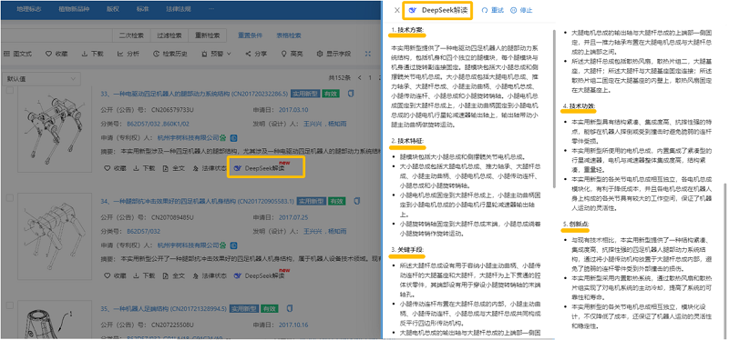Tick the checkbox for patent result 35

(9, 305)
